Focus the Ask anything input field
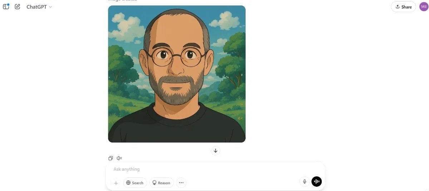 (x=215, y=169)
